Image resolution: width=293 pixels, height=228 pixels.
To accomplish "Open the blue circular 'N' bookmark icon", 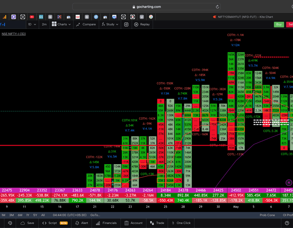I will (x=96, y=17).
